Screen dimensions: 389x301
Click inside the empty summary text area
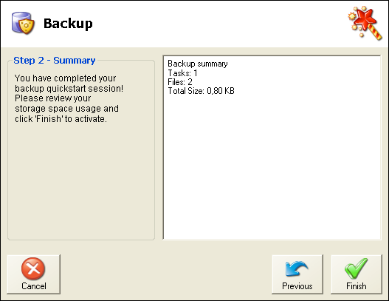[x=272, y=166]
